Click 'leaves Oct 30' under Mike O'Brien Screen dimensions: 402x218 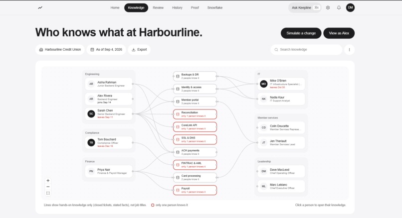point(277,87)
